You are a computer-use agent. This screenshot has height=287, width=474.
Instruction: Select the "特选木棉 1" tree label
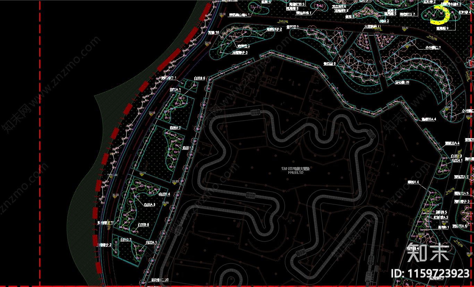[304, 12]
